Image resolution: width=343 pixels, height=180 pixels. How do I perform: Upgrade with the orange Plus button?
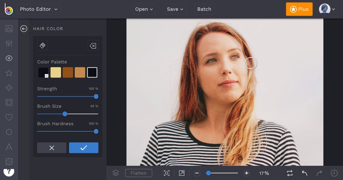(x=299, y=9)
